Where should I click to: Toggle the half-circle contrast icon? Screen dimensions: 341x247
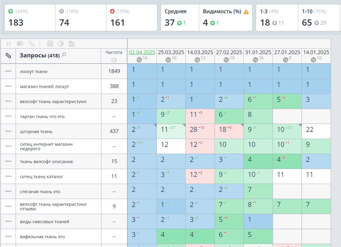[x=61, y=44]
